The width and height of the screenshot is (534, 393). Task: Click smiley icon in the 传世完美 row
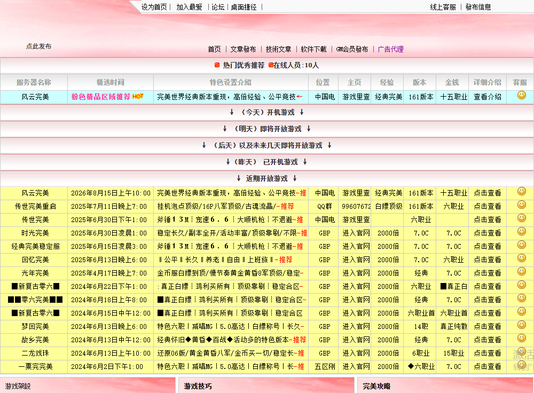(x=521, y=218)
